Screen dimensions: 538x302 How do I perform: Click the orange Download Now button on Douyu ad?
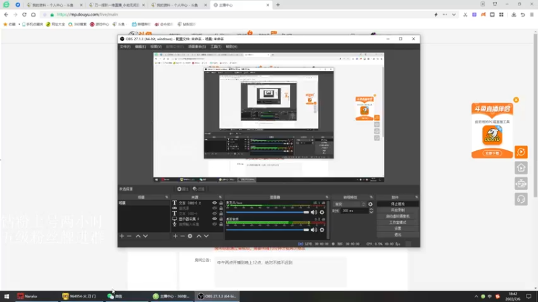click(492, 153)
